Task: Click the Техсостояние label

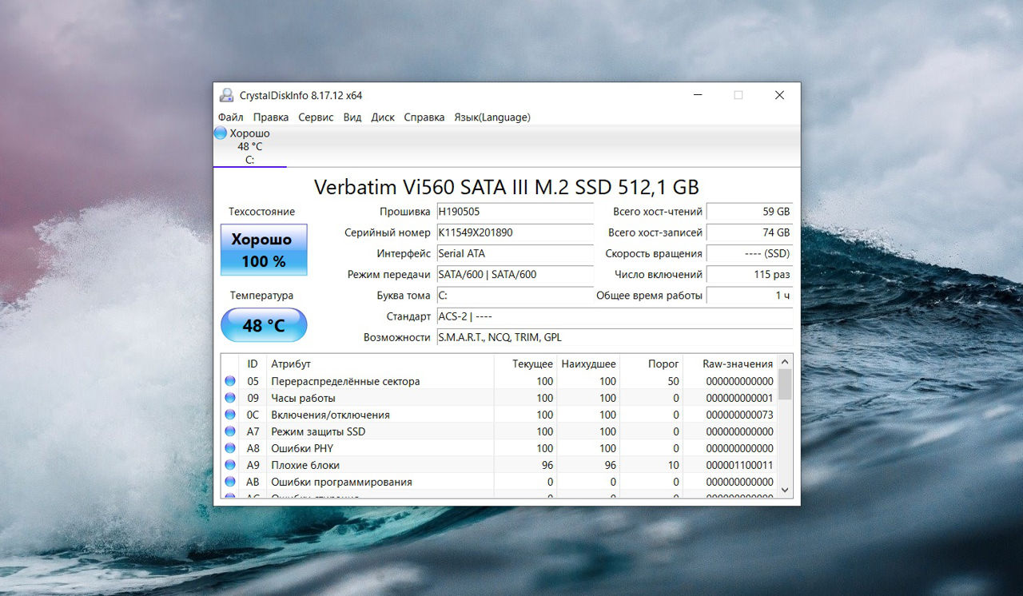Action: pyautogui.click(x=261, y=212)
